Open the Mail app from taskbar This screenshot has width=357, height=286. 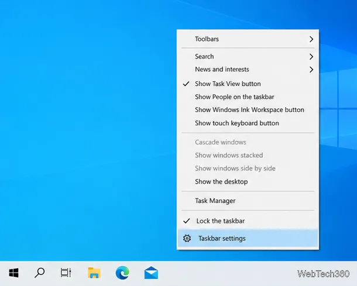pyautogui.click(x=151, y=273)
